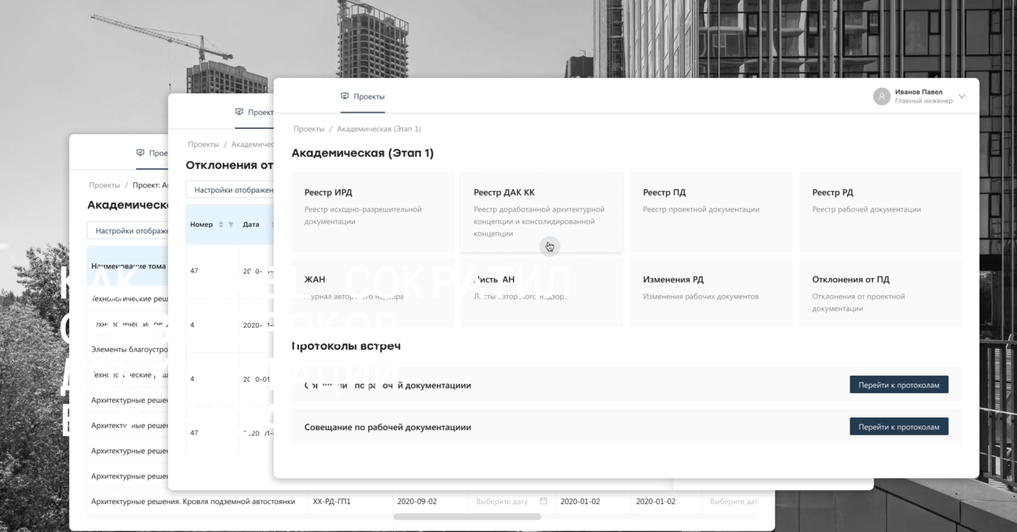1017x532 pixels.
Task: Click the ХХ-РД-ГП1 cell
Action: (x=331, y=501)
